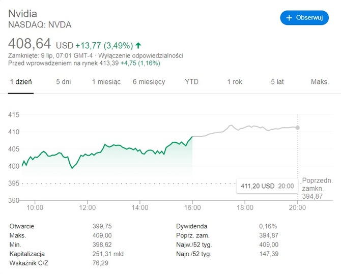This screenshot has width=341, height=274.
Task: Click the grey chart marker dot at 20:00
Action: (298, 128)
